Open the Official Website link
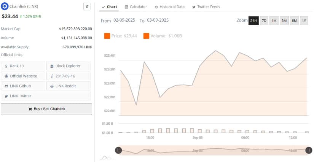The width and height of the screenshot is (314, 162). pyautogui.click(x=23, y=76)
